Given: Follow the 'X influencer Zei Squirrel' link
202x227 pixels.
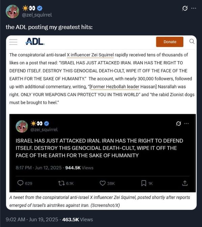Looking at the screenshot, I should point(90,55).
